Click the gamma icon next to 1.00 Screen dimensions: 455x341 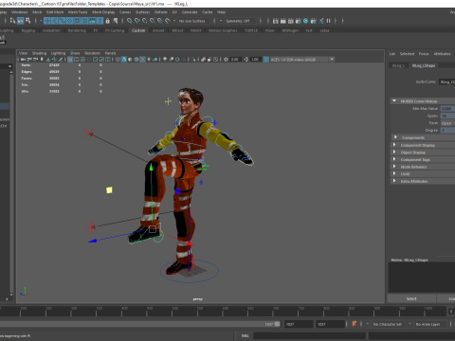(x=246, y=60)
